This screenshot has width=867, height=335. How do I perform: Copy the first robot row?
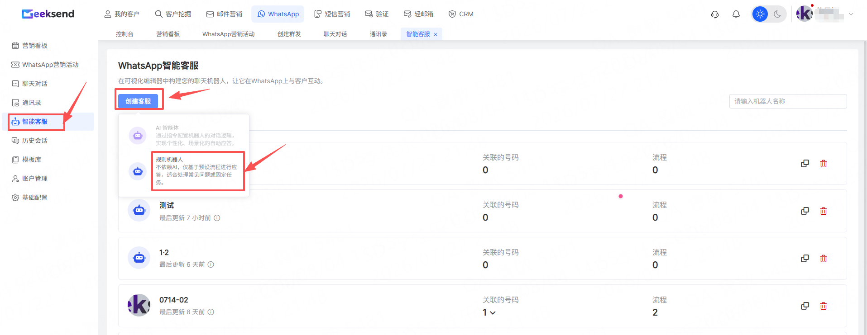805,164
